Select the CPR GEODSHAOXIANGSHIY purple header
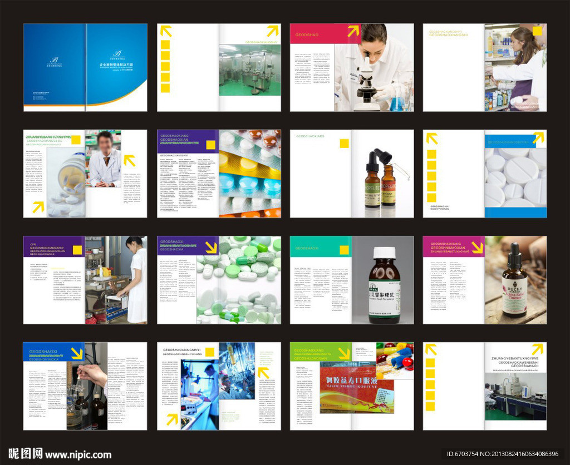 (x=54, y=246)
